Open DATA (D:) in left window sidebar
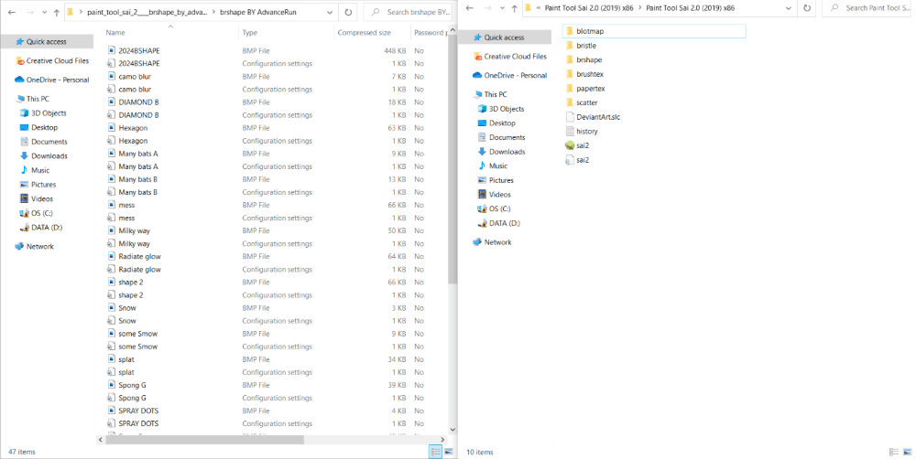This screenshot has width=916, height=459. [46, 228]
